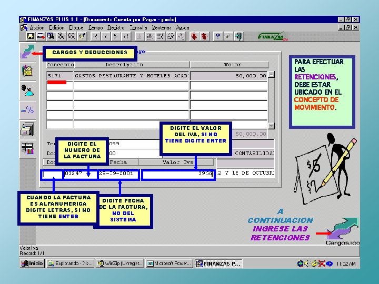Click the sidebar envelope basket icon
Screen dimensions: 379x284
pos(27,70)
